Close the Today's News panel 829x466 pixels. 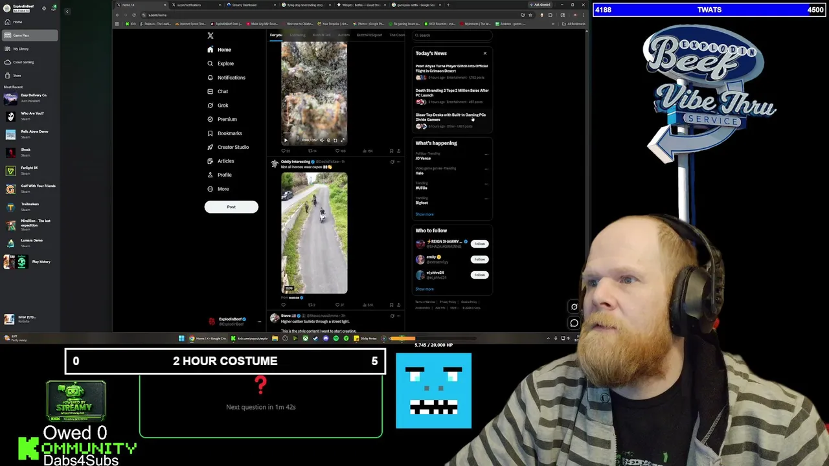coord(484,53)
